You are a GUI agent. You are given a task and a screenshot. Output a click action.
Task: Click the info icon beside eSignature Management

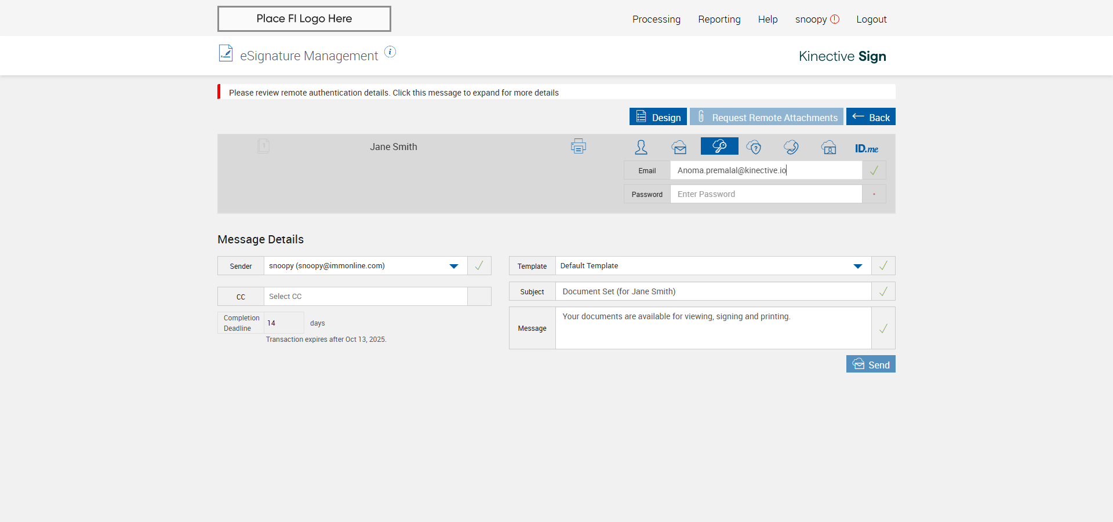(390, 52)
